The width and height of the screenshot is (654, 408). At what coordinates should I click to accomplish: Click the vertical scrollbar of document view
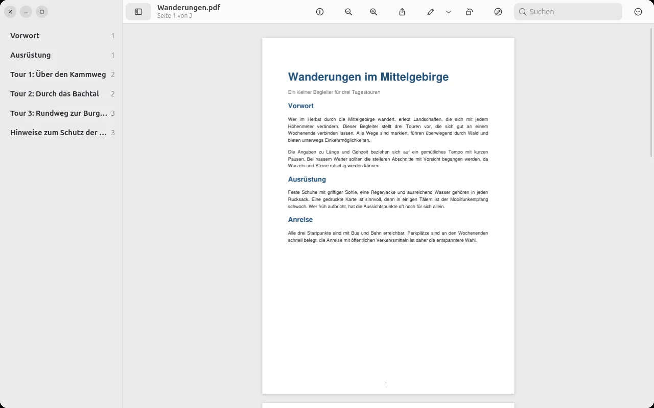(x=651, y=92)
